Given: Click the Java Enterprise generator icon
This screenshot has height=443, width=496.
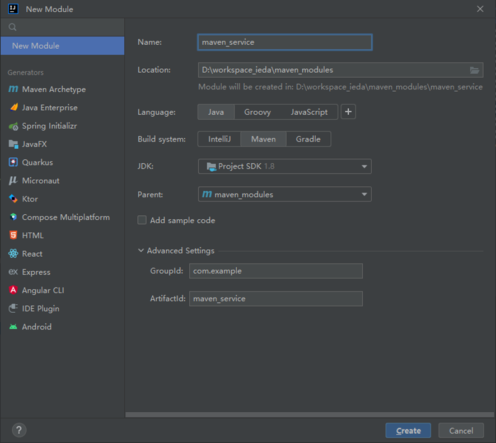Looking at the screenshot, I should [x=13, y=107].
